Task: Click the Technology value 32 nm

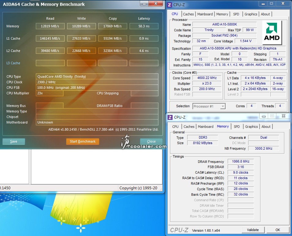Action: tap(201, 41)
